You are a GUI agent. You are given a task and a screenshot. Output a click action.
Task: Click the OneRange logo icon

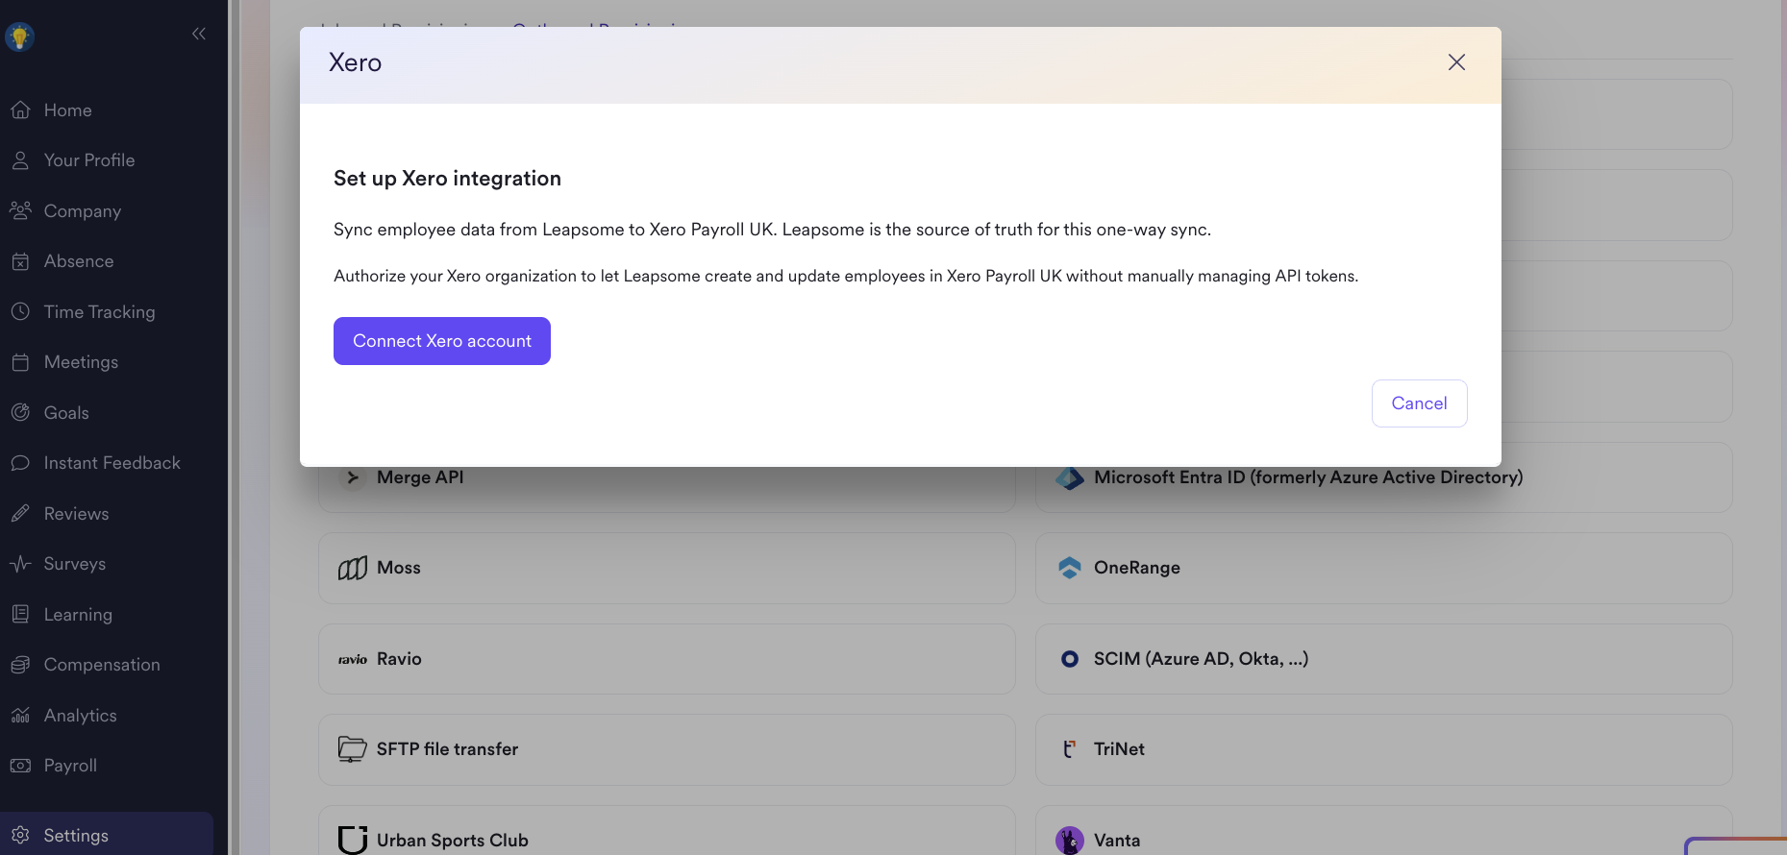[1070, 568]
